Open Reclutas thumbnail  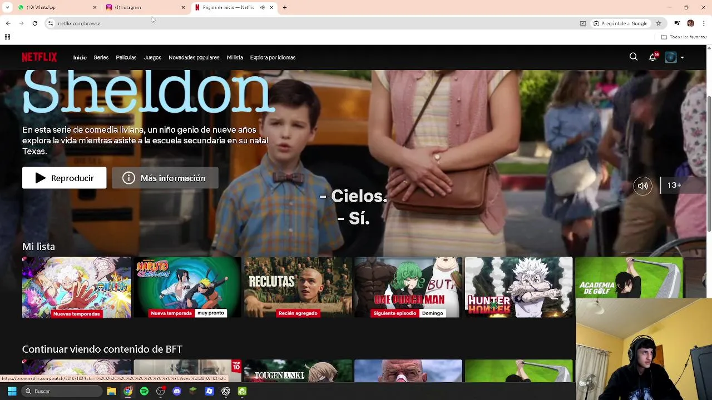298,287
